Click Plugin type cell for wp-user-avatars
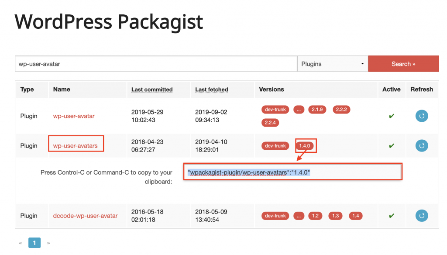The width and height of the screenshot is (447, 255). pyautogui.click(x=29, y=146)
